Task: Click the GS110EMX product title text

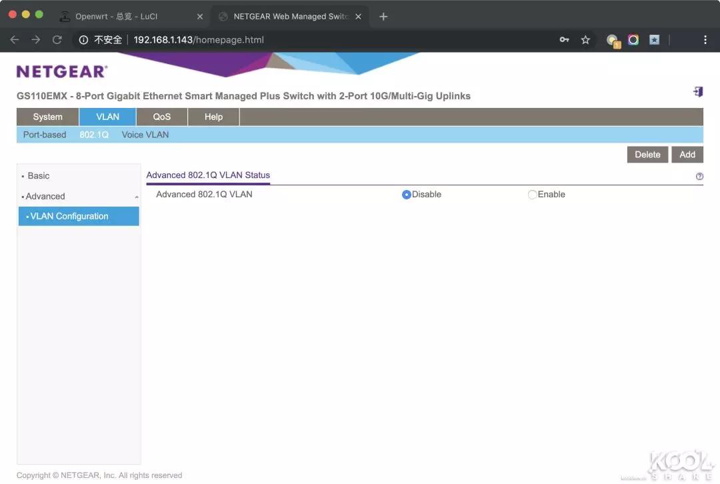Action: [x=243, y=96]
